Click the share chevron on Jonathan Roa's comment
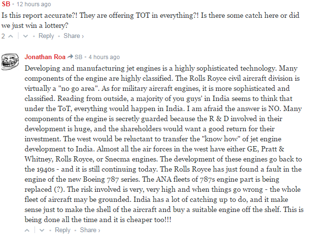Viewport: 314px width, 236px height. 99,231
